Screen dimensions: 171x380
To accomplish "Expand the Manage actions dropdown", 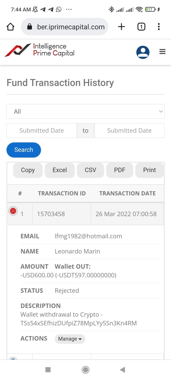I will pos(70,339).
